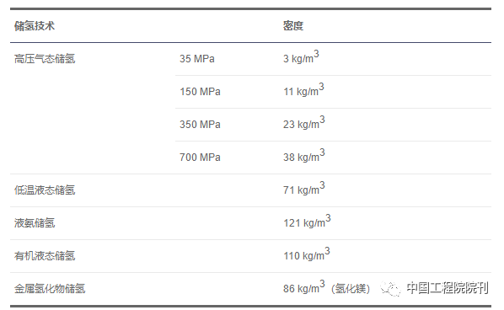Click the 有机液态储氢 row label
Screen dimensions: 504x310
tap(45, 256)
